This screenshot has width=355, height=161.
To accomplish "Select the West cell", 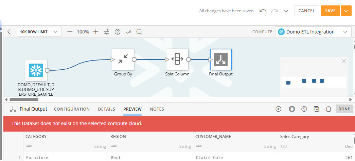I will pos(150,157).
